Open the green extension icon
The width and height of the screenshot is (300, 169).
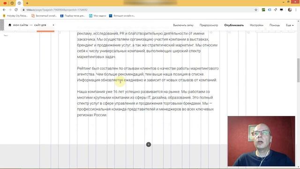pos(263,10)
